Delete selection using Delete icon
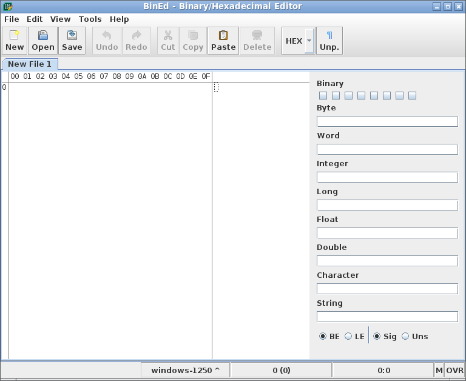The height and width of the screenshot is (381, 466). (x=257, y=41)
